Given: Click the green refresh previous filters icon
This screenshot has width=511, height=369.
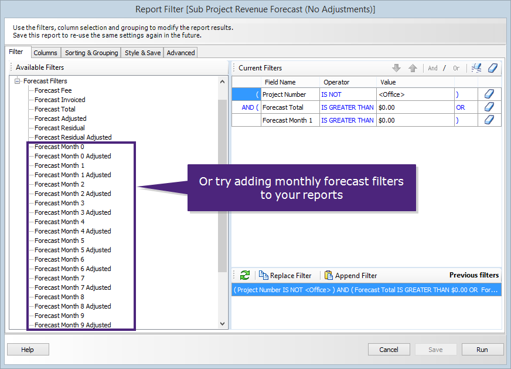Looking at the screenshot, I should point(244,275).
